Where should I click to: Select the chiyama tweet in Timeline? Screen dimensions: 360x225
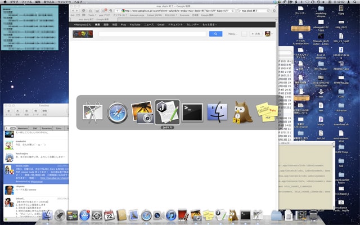[36, 190]
